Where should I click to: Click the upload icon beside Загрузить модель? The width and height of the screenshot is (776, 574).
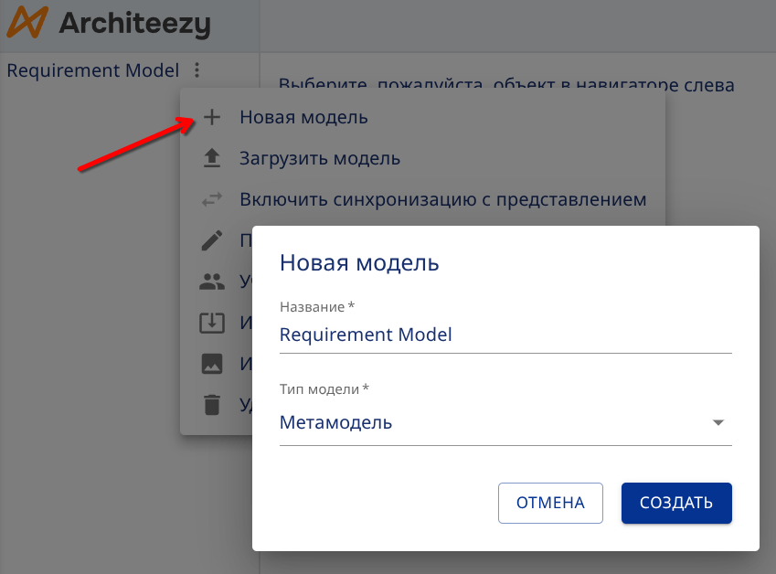tap(212, 158)
